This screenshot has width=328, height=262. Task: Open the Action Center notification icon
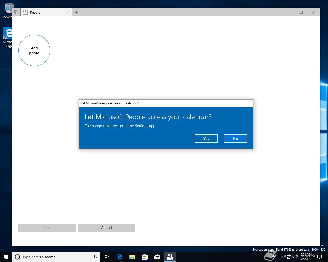[x=319, y=257]
